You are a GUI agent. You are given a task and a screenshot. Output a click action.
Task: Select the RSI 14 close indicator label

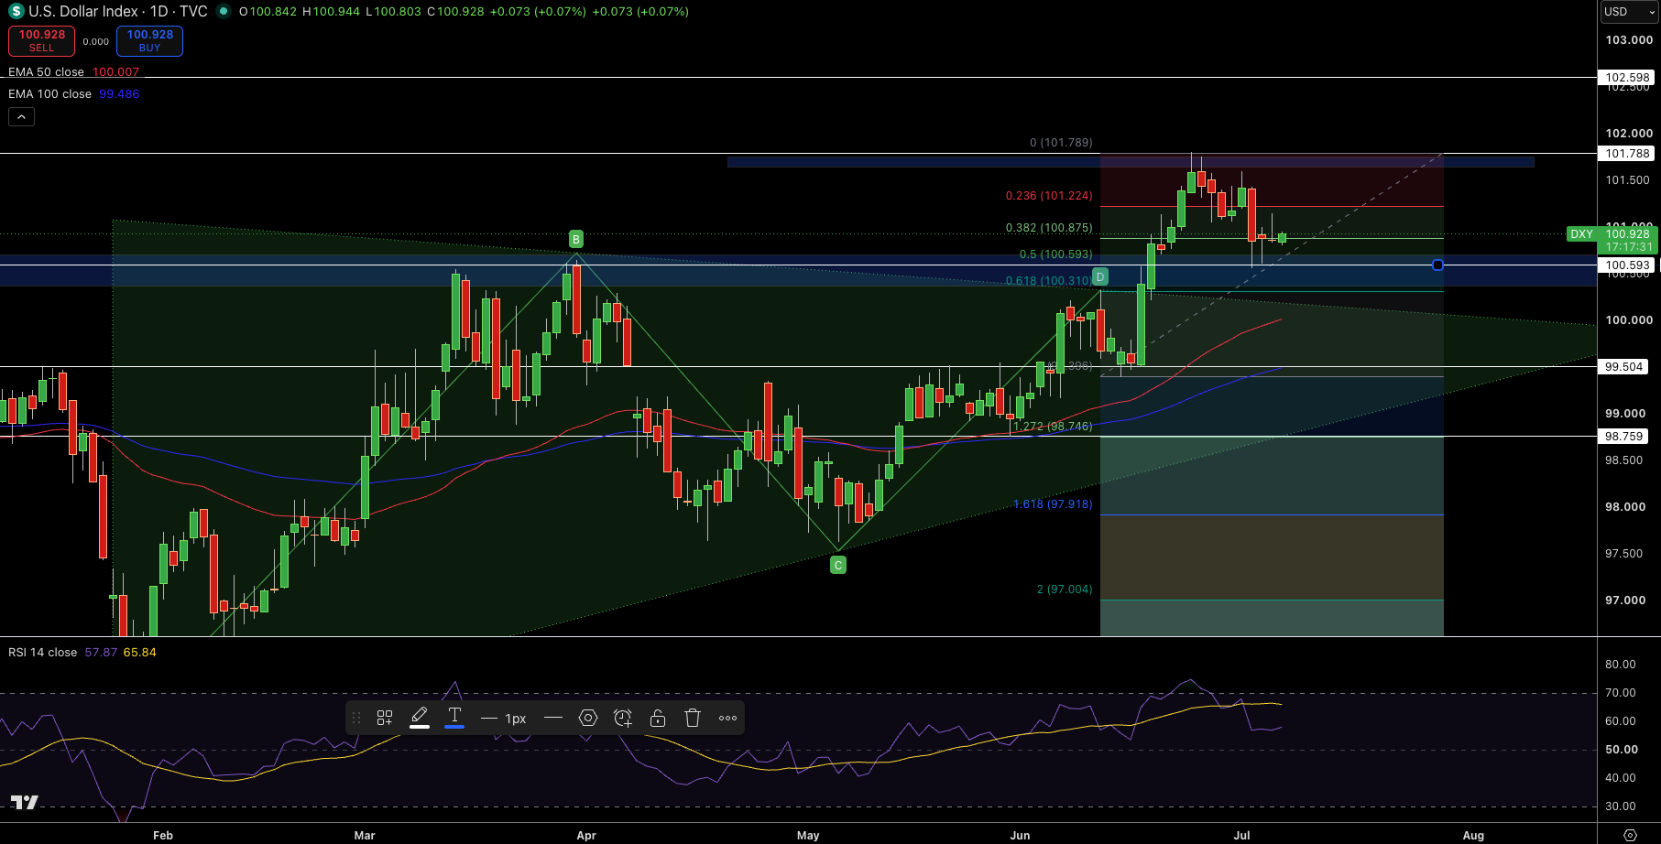(42, 653)
